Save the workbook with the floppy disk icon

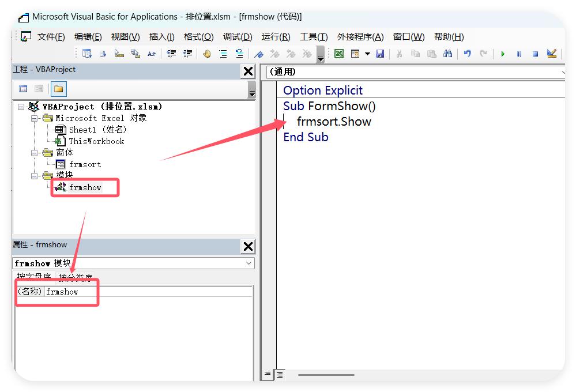click(380, 54)
